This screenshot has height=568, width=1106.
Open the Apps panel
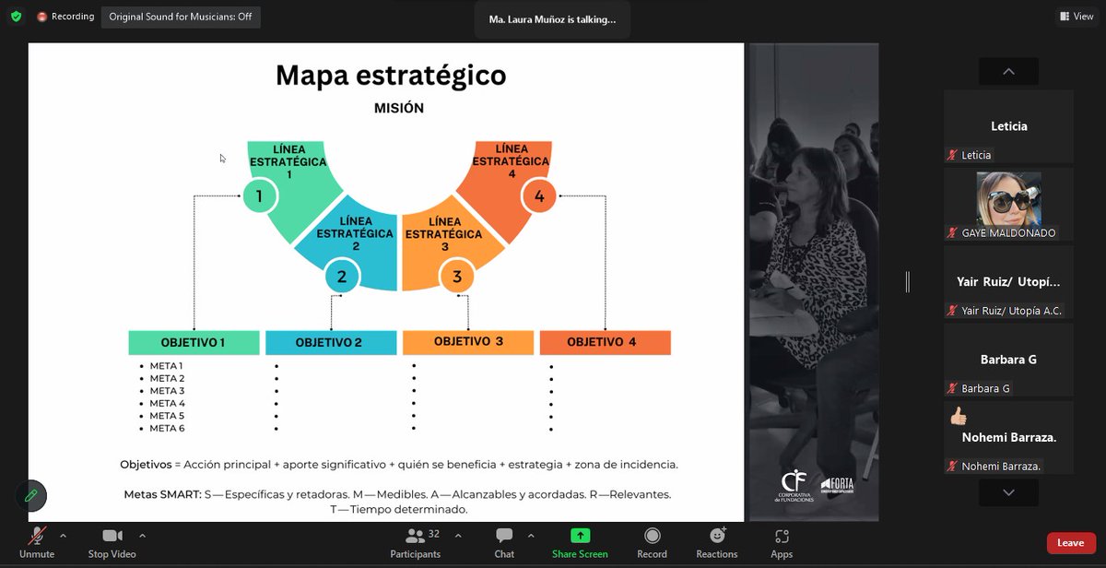782,542
